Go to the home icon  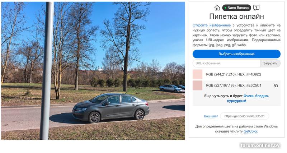[x=217, y=8]
